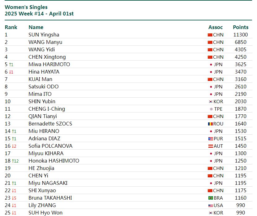Click the green up arrow at rank 18
This screenshot has height=216, width=257.
(x=13, y=161)
